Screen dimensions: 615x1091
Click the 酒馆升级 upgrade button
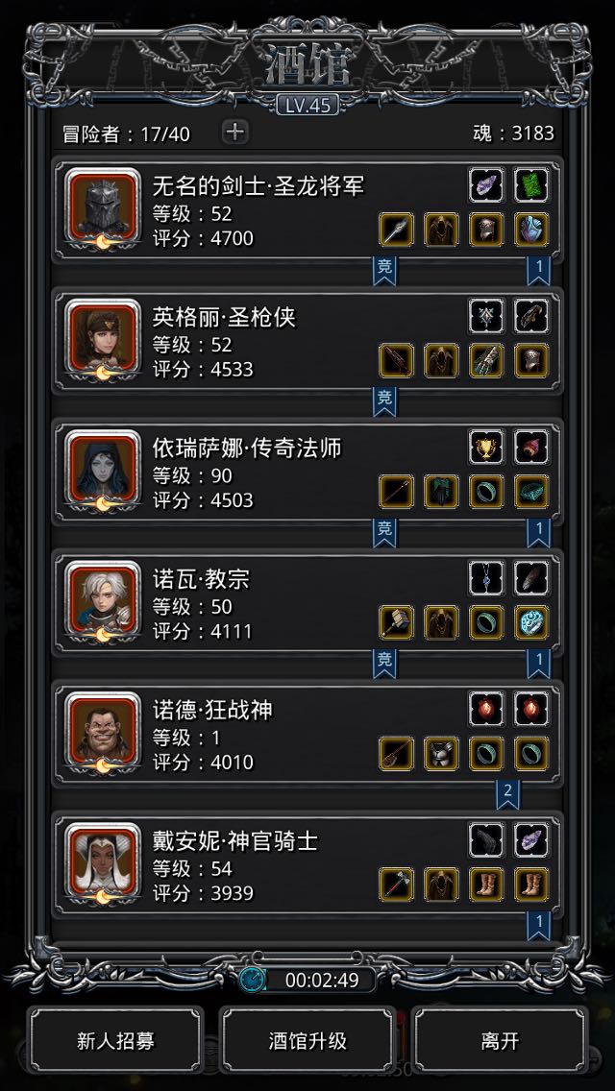pos(307,1042)
